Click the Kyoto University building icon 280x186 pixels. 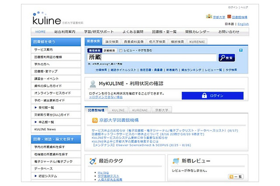pos(209,17)
